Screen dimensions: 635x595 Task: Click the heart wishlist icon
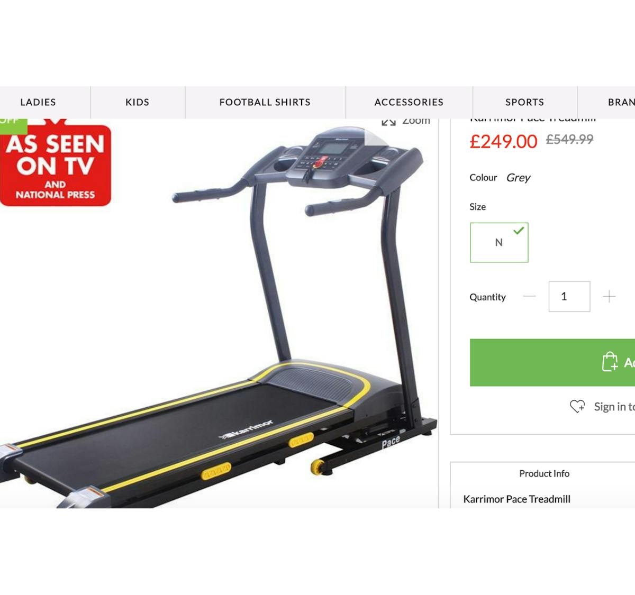577,406
